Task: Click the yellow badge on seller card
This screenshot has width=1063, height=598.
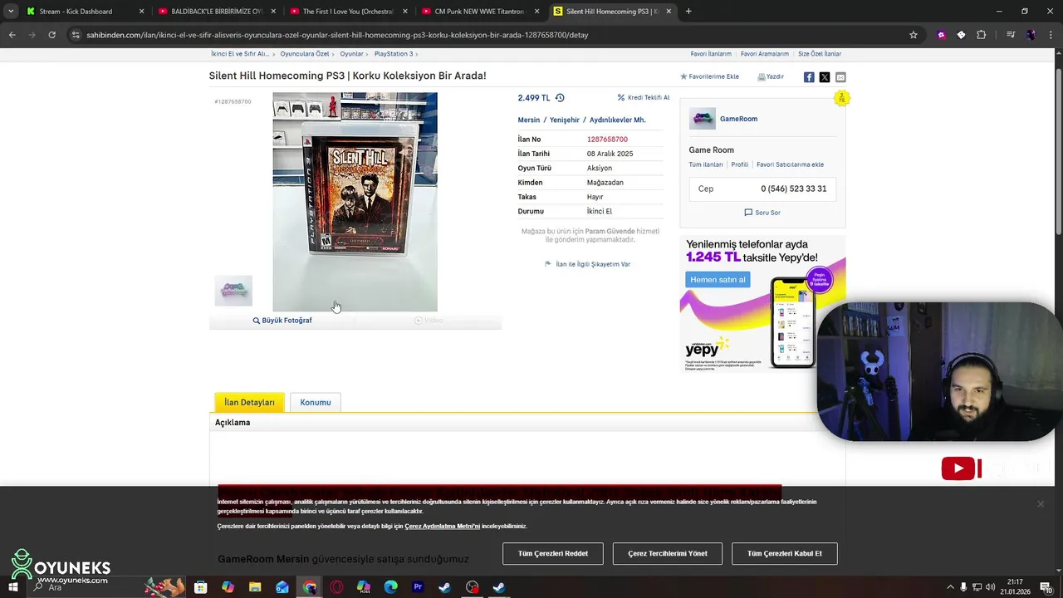Action: [x=842, y=98]
